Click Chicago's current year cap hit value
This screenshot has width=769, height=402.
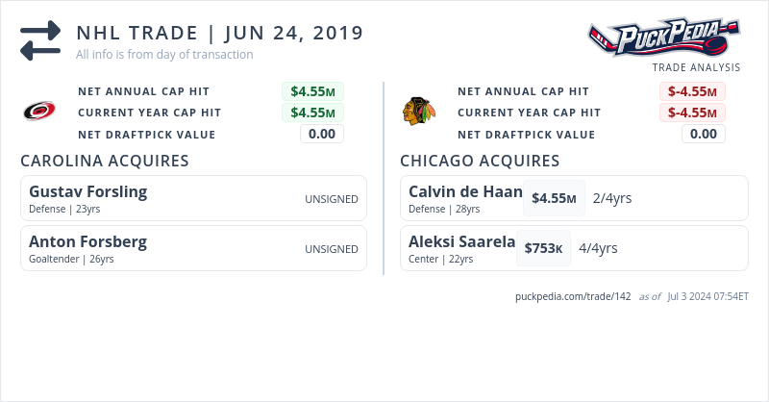(x=692, y=113)
